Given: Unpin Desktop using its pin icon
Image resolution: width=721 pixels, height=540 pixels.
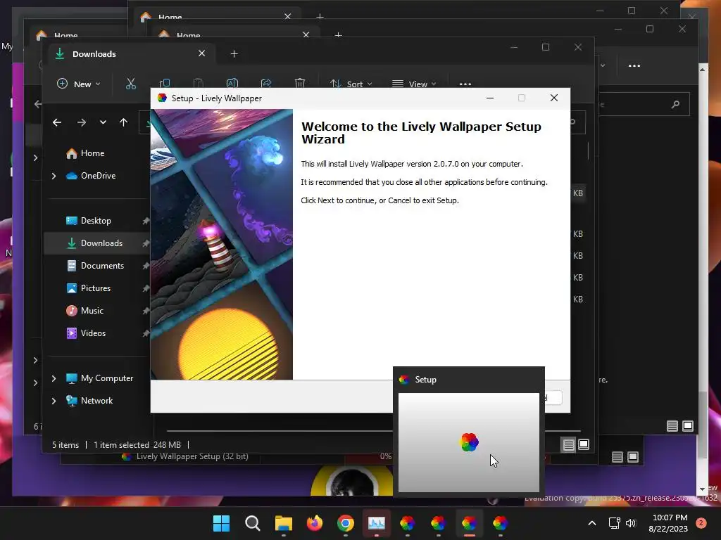Looking at the screenshot, I should pyautogui.click(x=146, y=221).
